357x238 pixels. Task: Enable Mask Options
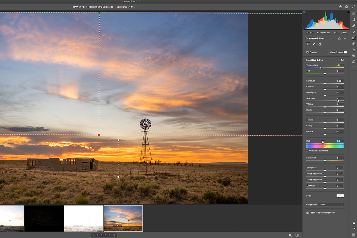[x=327, y=52]
